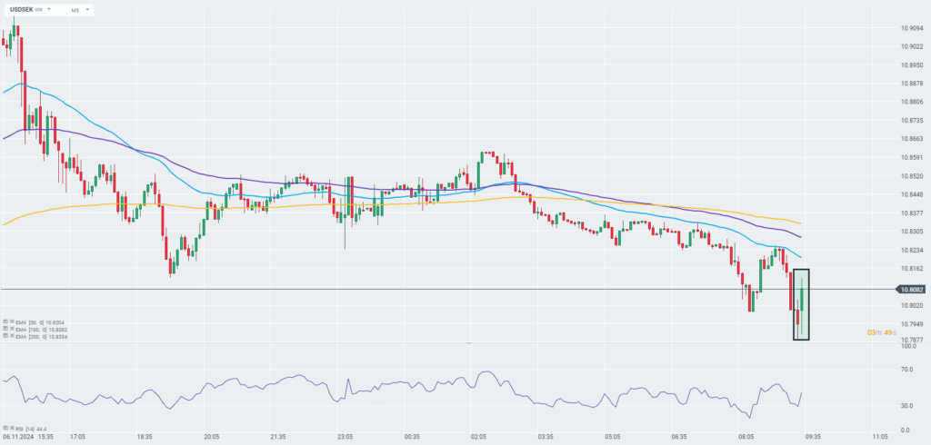The width and height of the screenshot is (931, 445).
Task: Select the black highlighted rectangle on latest candles
Action: (801, 304)
